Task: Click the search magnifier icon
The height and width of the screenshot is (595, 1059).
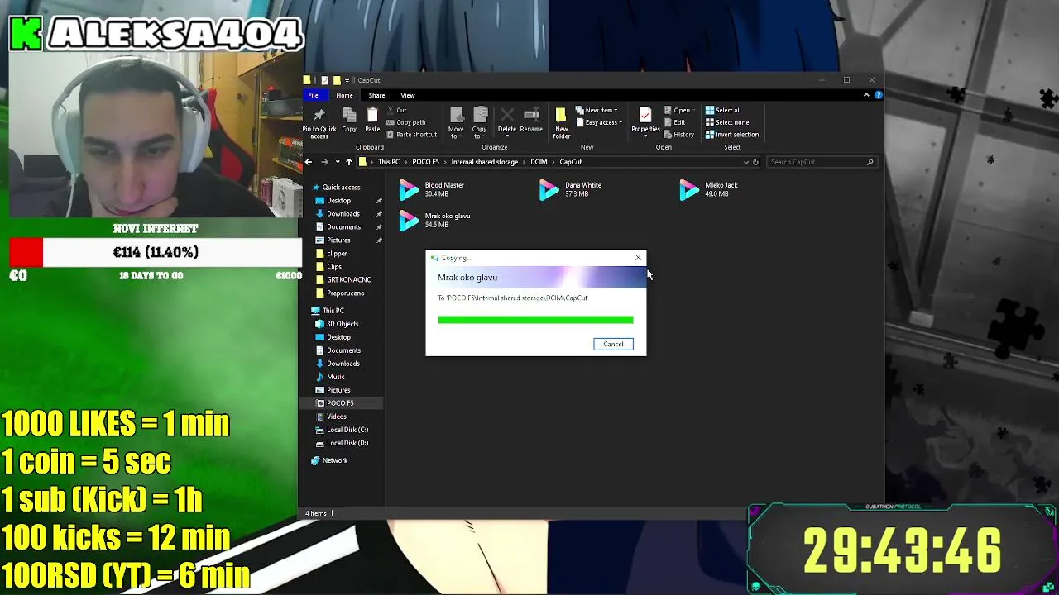Action: tap(870, 162)
